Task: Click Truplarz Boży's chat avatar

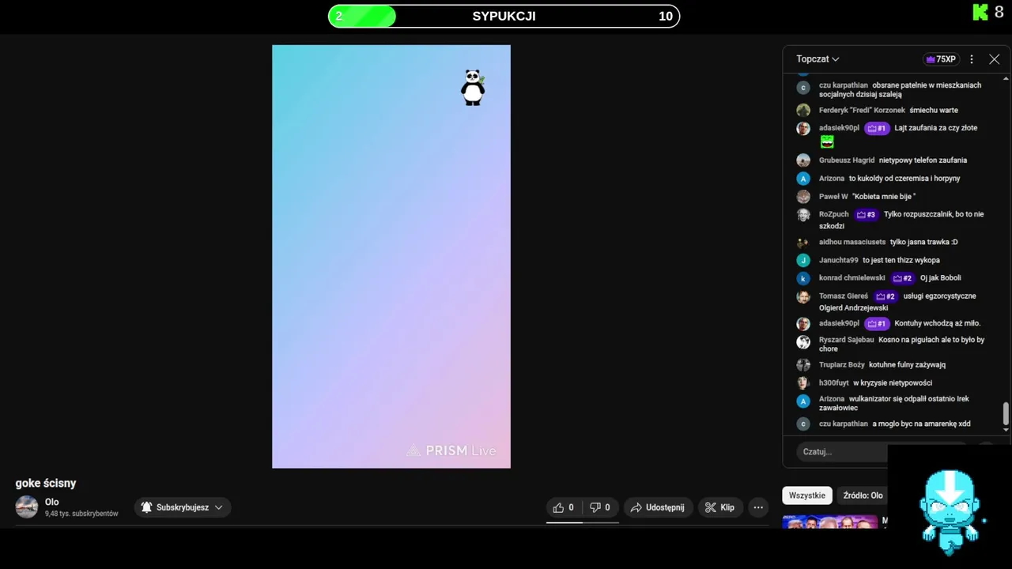Action: pos(803,365)
